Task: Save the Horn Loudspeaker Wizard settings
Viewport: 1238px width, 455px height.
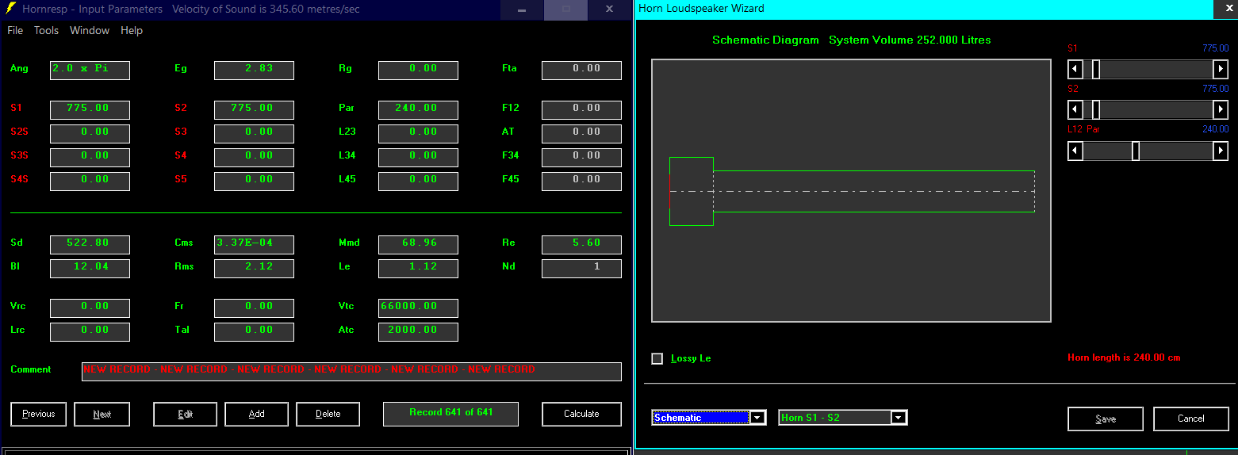Action: pos(1106,419)
